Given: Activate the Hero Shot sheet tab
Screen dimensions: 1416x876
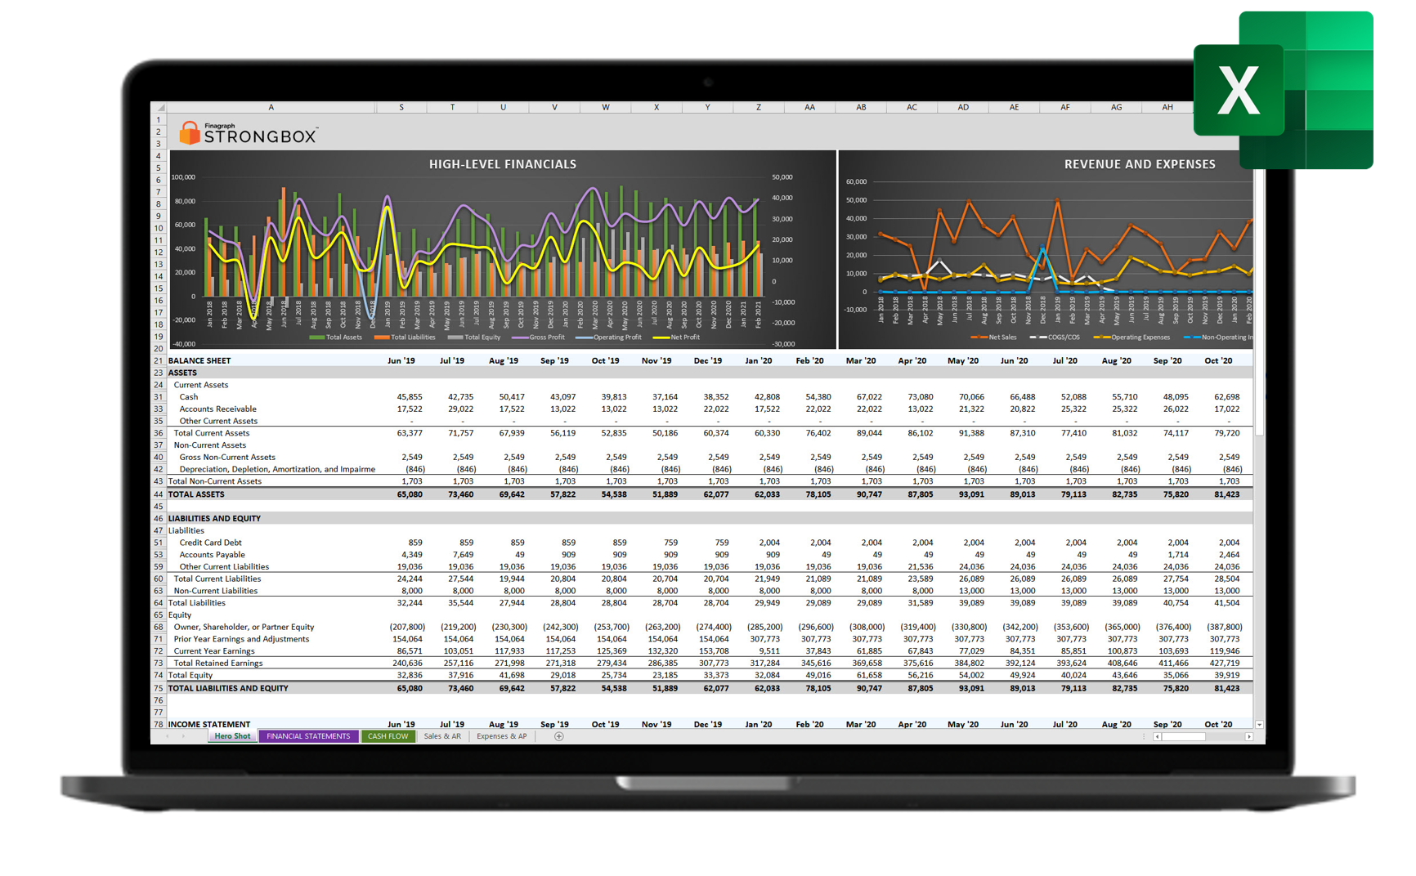Looking at the screenshot, I should 232,736.
